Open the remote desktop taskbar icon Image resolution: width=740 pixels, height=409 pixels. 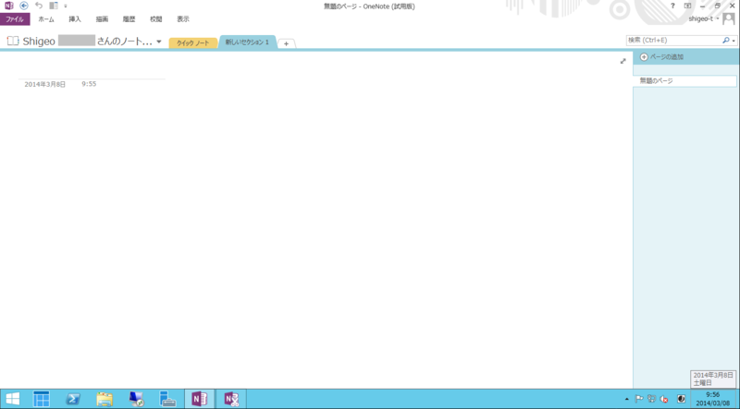point(136,399)
